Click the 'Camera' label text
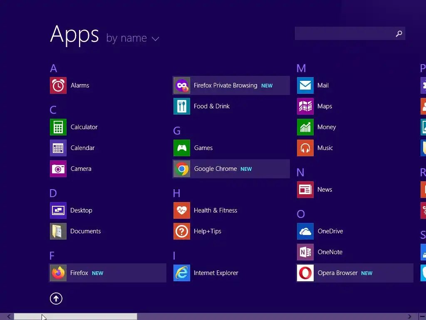This screenshot has height=320, width=426. click(x=81, y=169)
